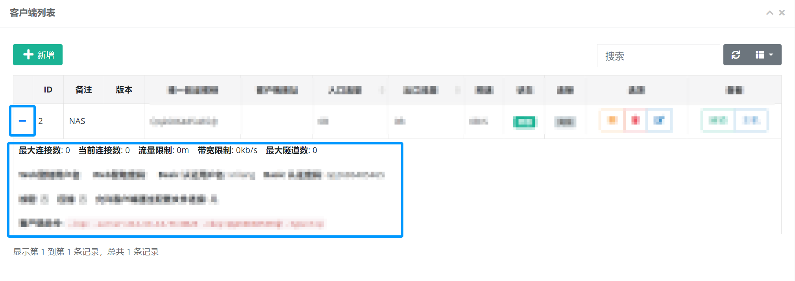Select the NAS remark cell
The image size is (795, 281).
(84, 121)
